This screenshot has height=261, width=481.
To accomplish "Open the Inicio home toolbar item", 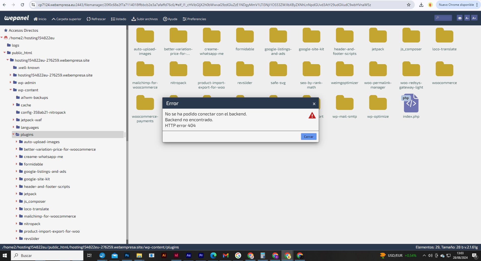I will (x=40, y=19).
